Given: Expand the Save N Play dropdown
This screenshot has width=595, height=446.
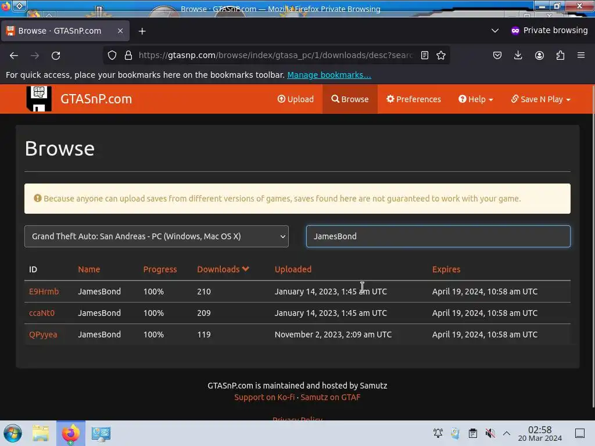Looking at the screenshot, I should click(541, 99).
